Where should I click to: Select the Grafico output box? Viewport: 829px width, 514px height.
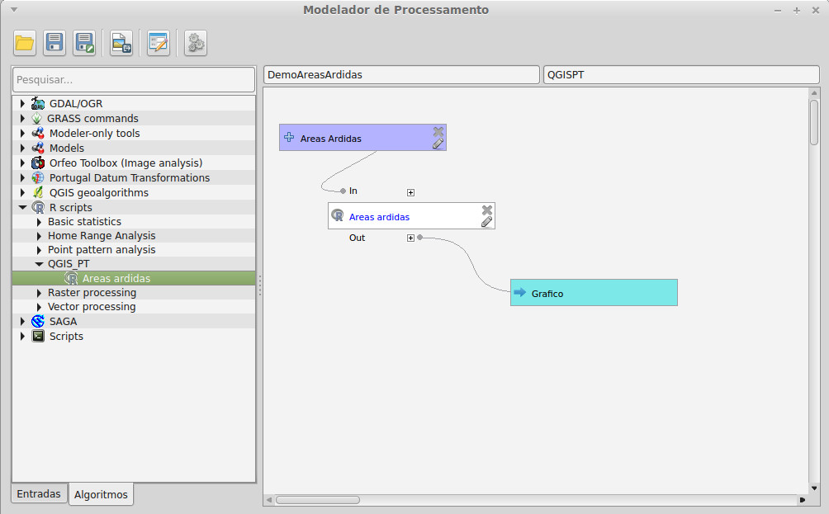[x=594, y=292]
